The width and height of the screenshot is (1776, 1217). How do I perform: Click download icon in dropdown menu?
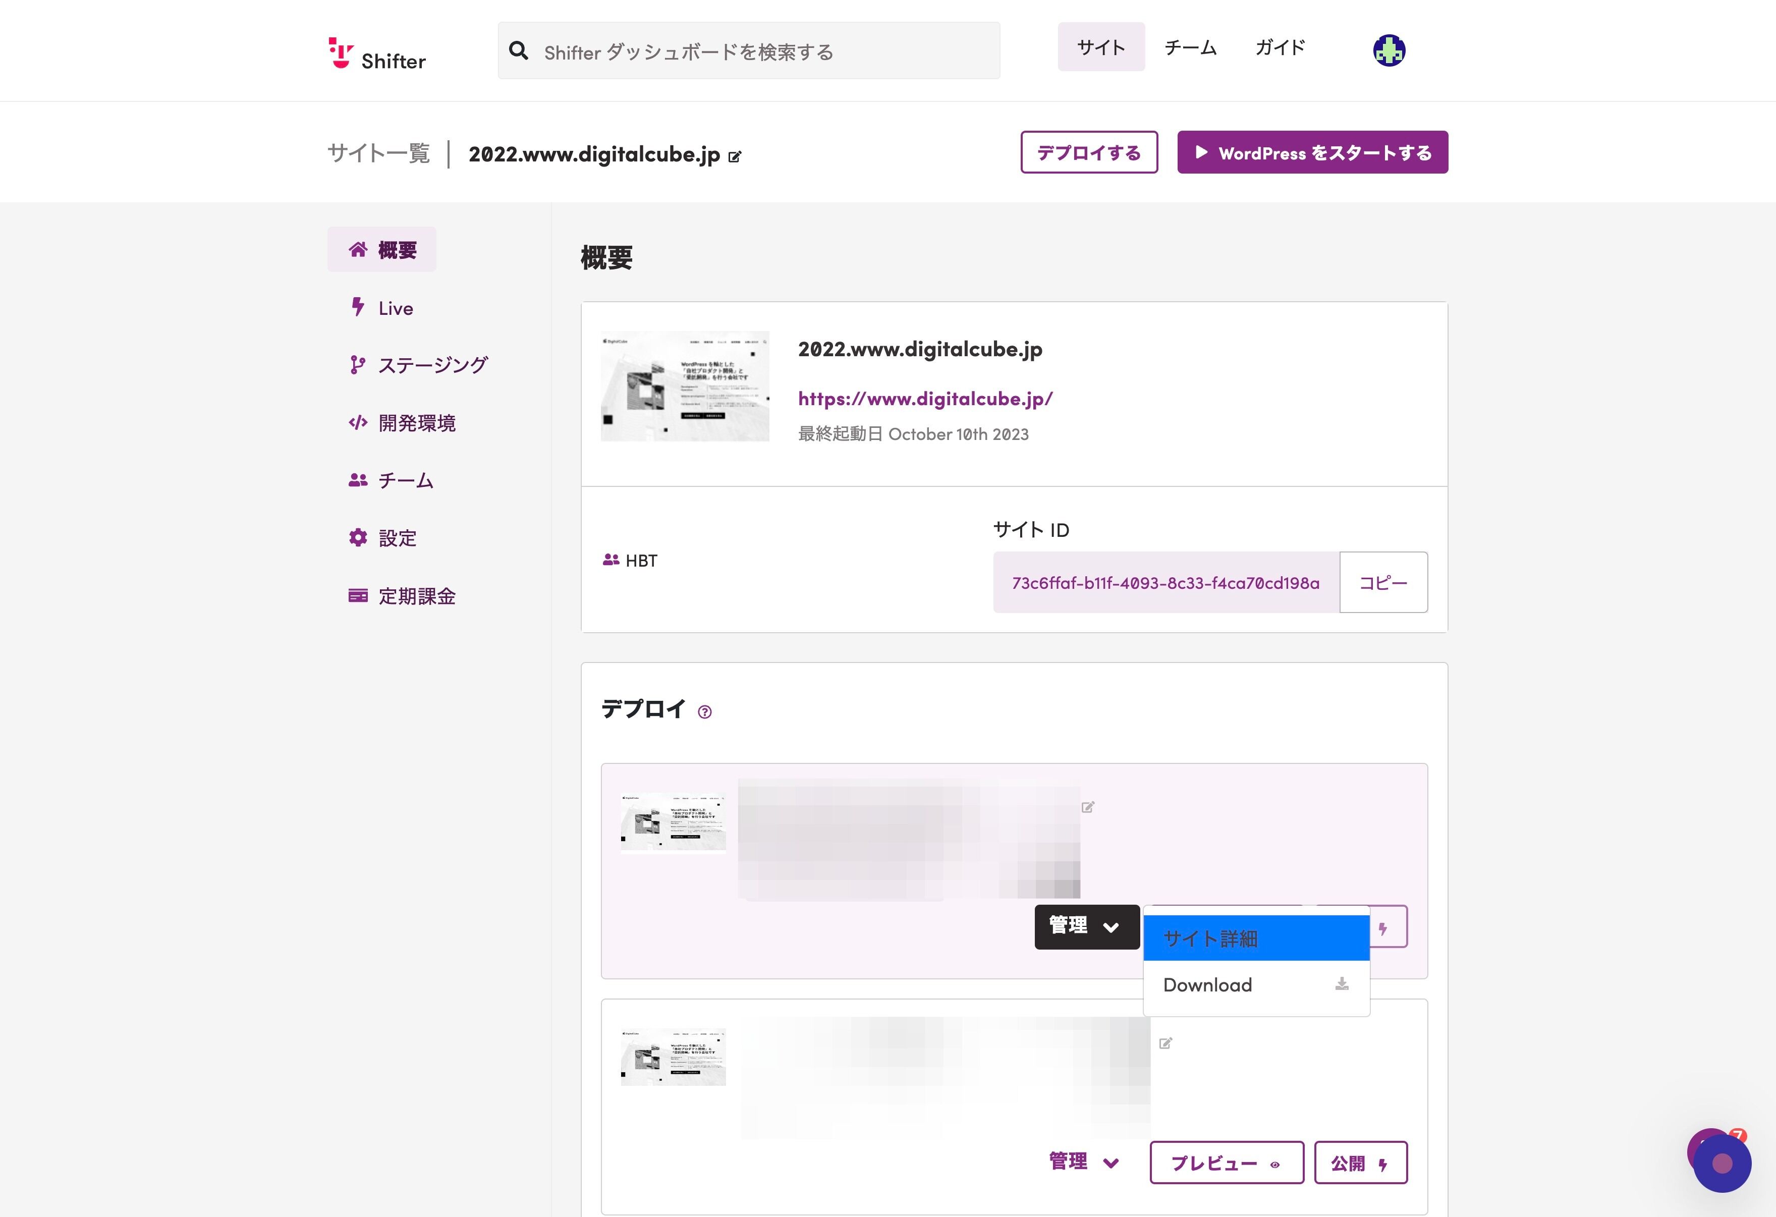(1341, 984)
